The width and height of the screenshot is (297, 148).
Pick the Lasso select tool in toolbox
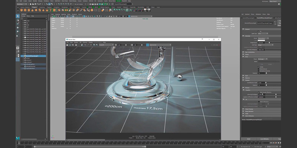click(x=17, y=20)
